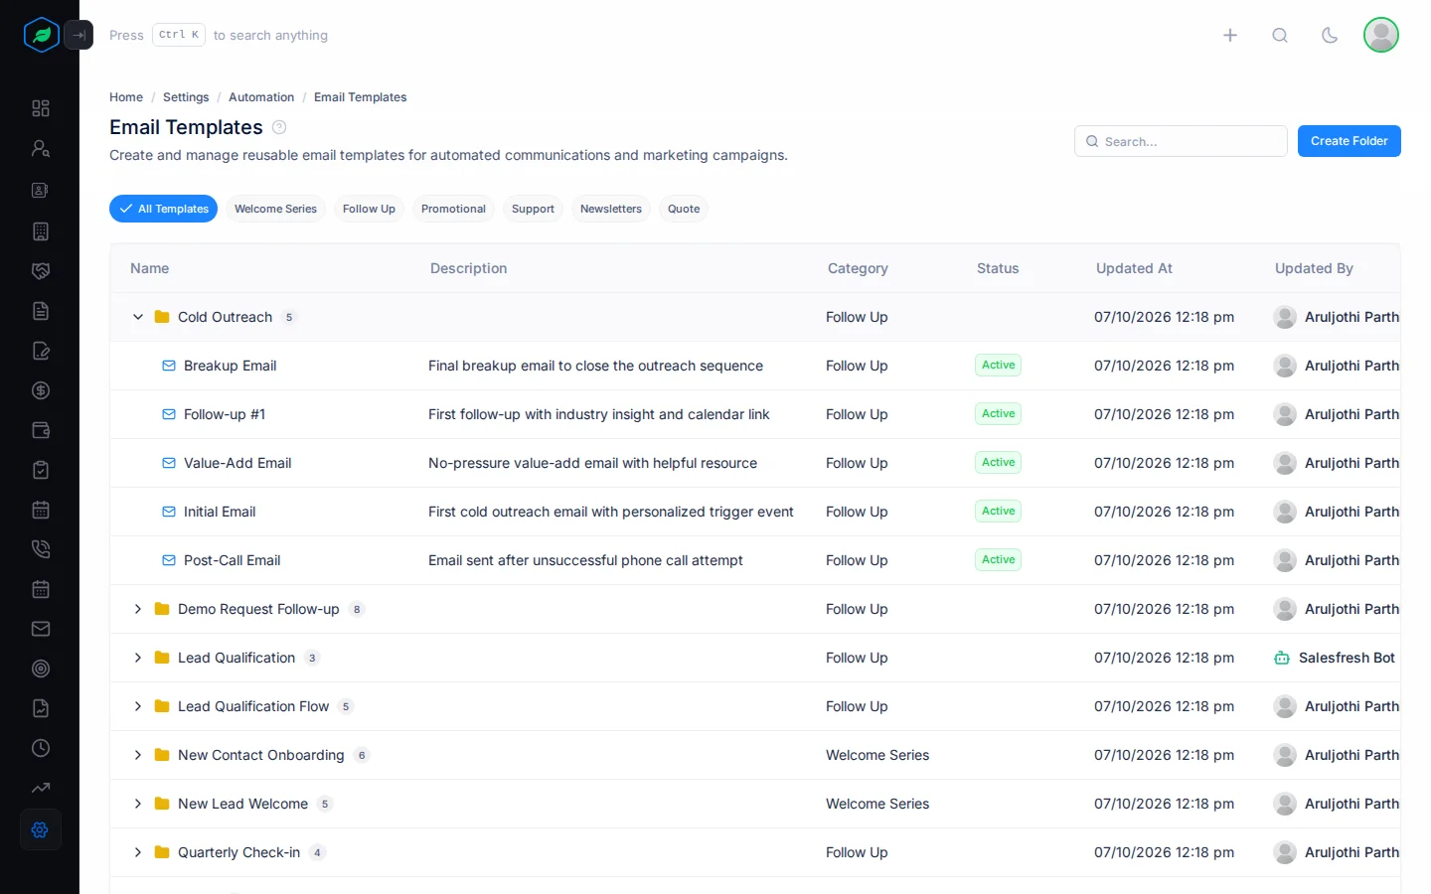Select the Welcome Series filter tab
Screen dimensions: 1431x894
click(275, 209)
